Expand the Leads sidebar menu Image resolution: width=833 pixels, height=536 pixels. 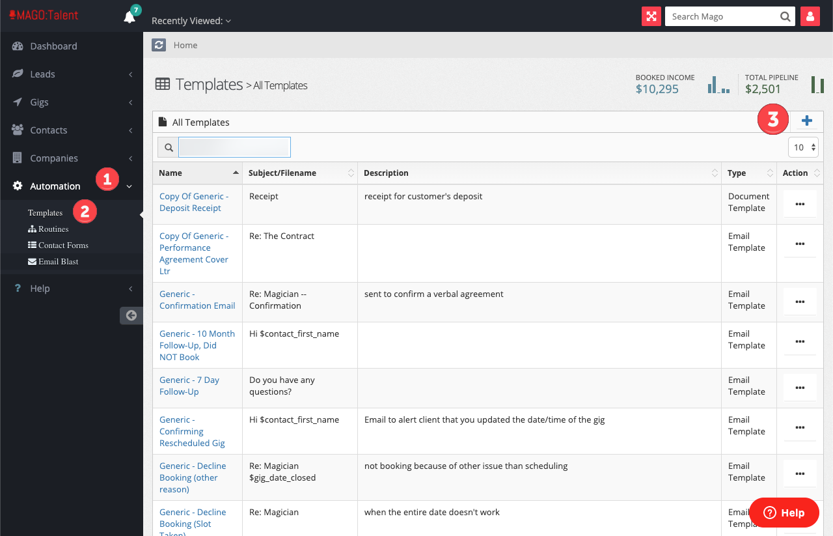72,74
